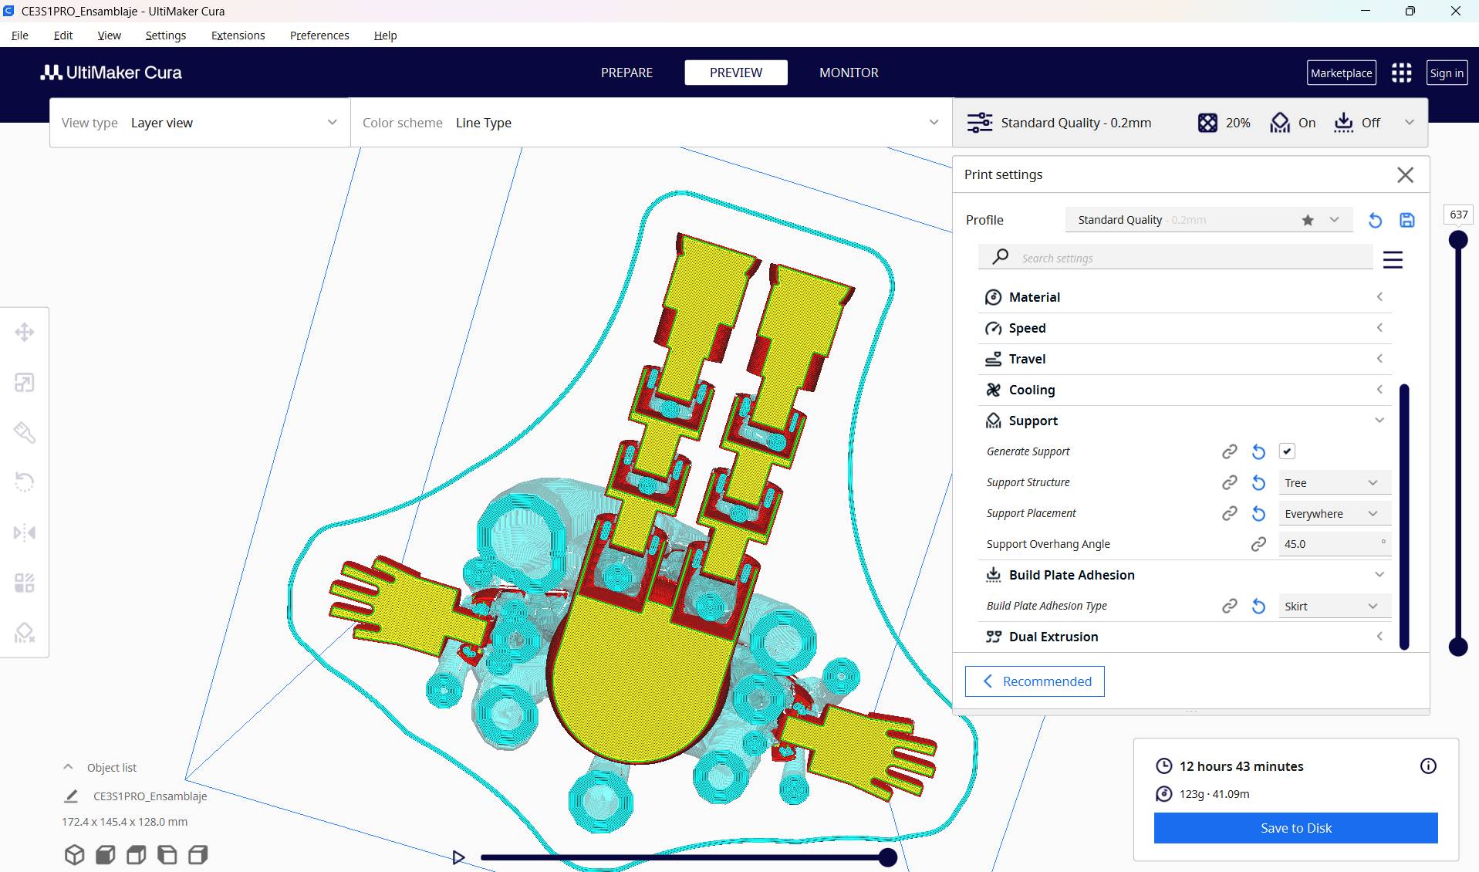
Task: Reset profile changes with the undo arrow
Action: point(1375,220)
